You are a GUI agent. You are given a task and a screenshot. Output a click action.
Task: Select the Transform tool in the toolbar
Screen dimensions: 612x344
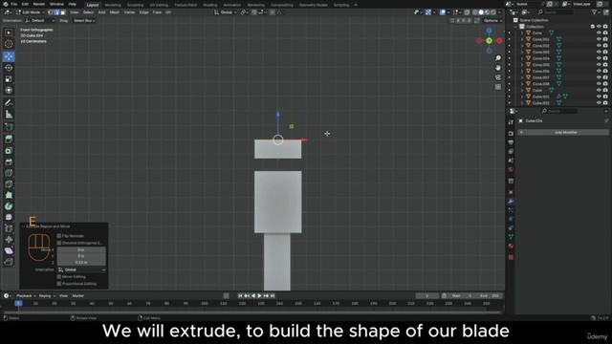point(9,91)
